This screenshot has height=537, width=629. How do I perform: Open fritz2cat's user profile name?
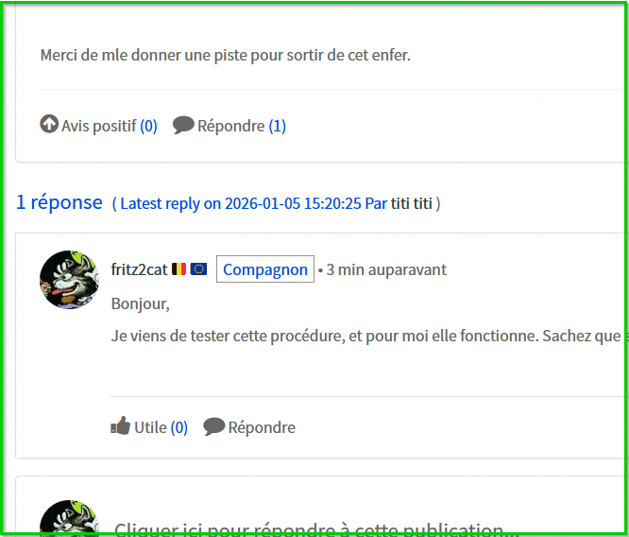[139, 269]
